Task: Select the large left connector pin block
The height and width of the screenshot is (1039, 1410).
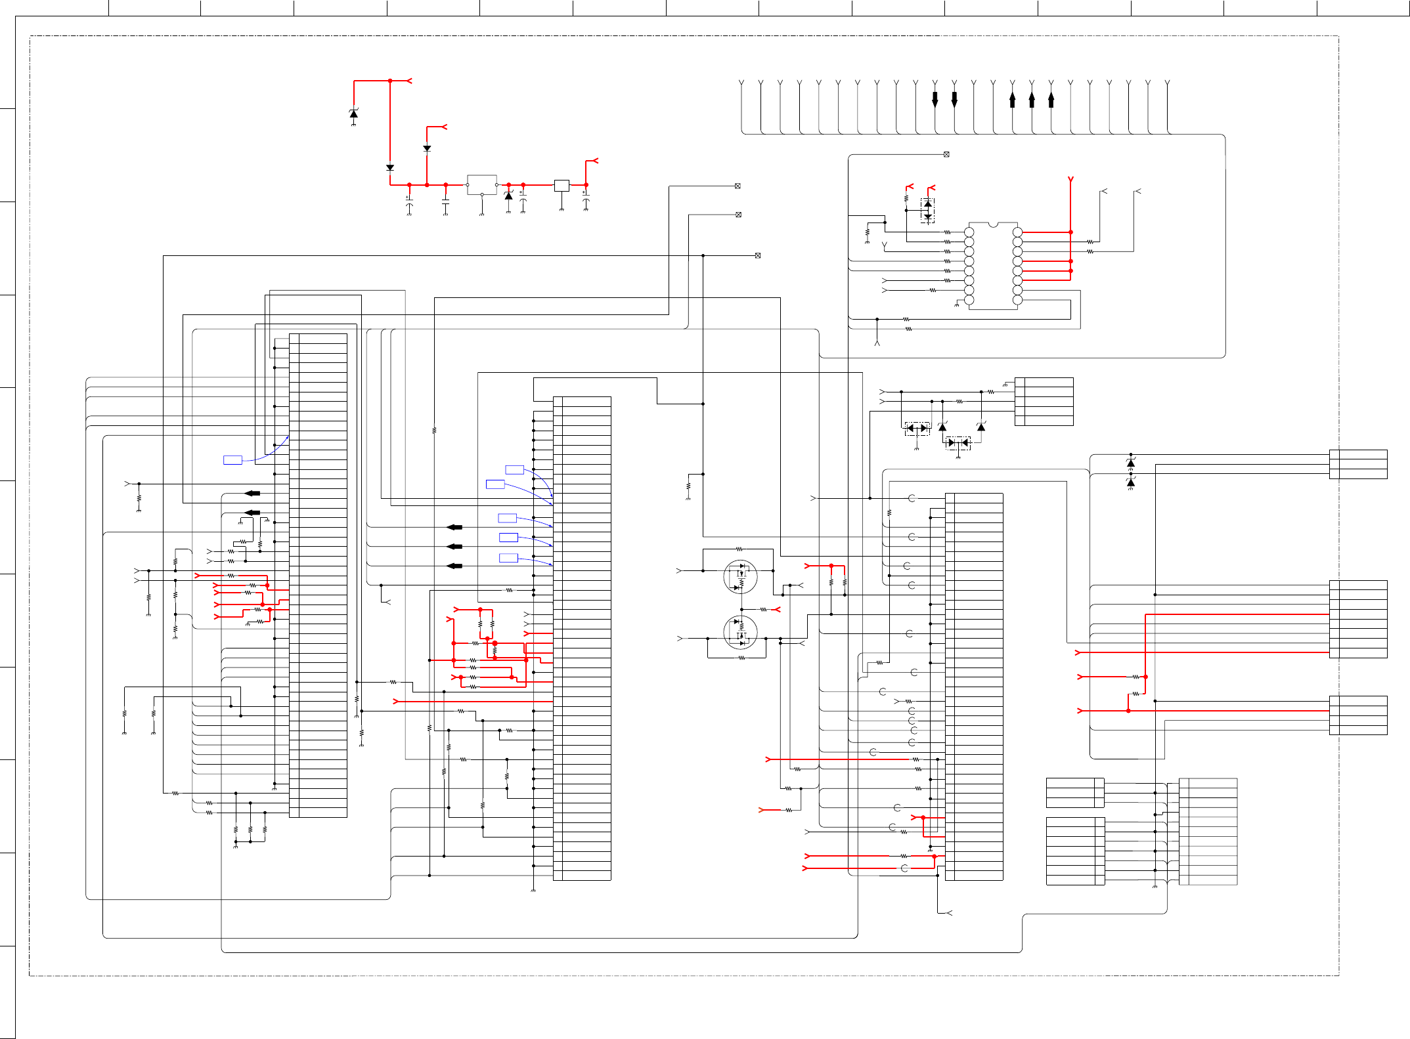Action: click(318, 576)
